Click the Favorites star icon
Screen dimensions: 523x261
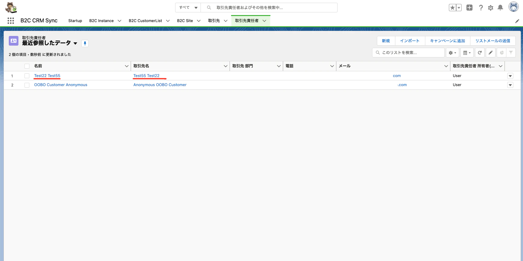(452, 8)
